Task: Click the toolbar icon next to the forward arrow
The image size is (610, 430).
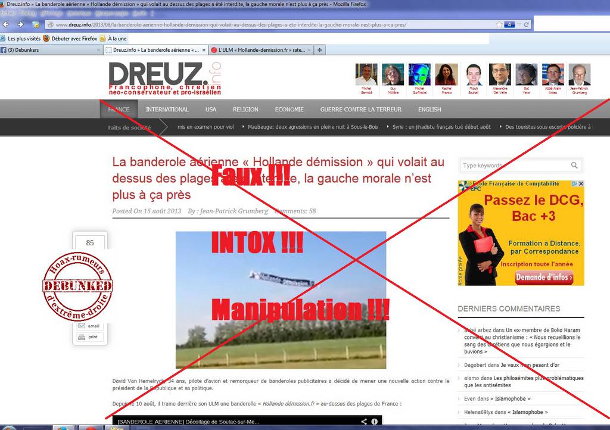Action: pyautogui.click(x=35, y=24)
